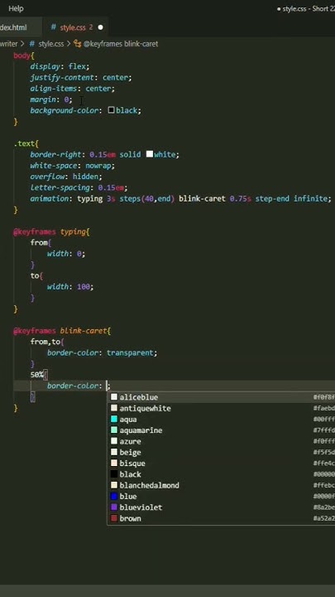The image size is (335, 597).
Task: Click the justify-content: center line
Action: pyautogui.click(x=81, y=78)
